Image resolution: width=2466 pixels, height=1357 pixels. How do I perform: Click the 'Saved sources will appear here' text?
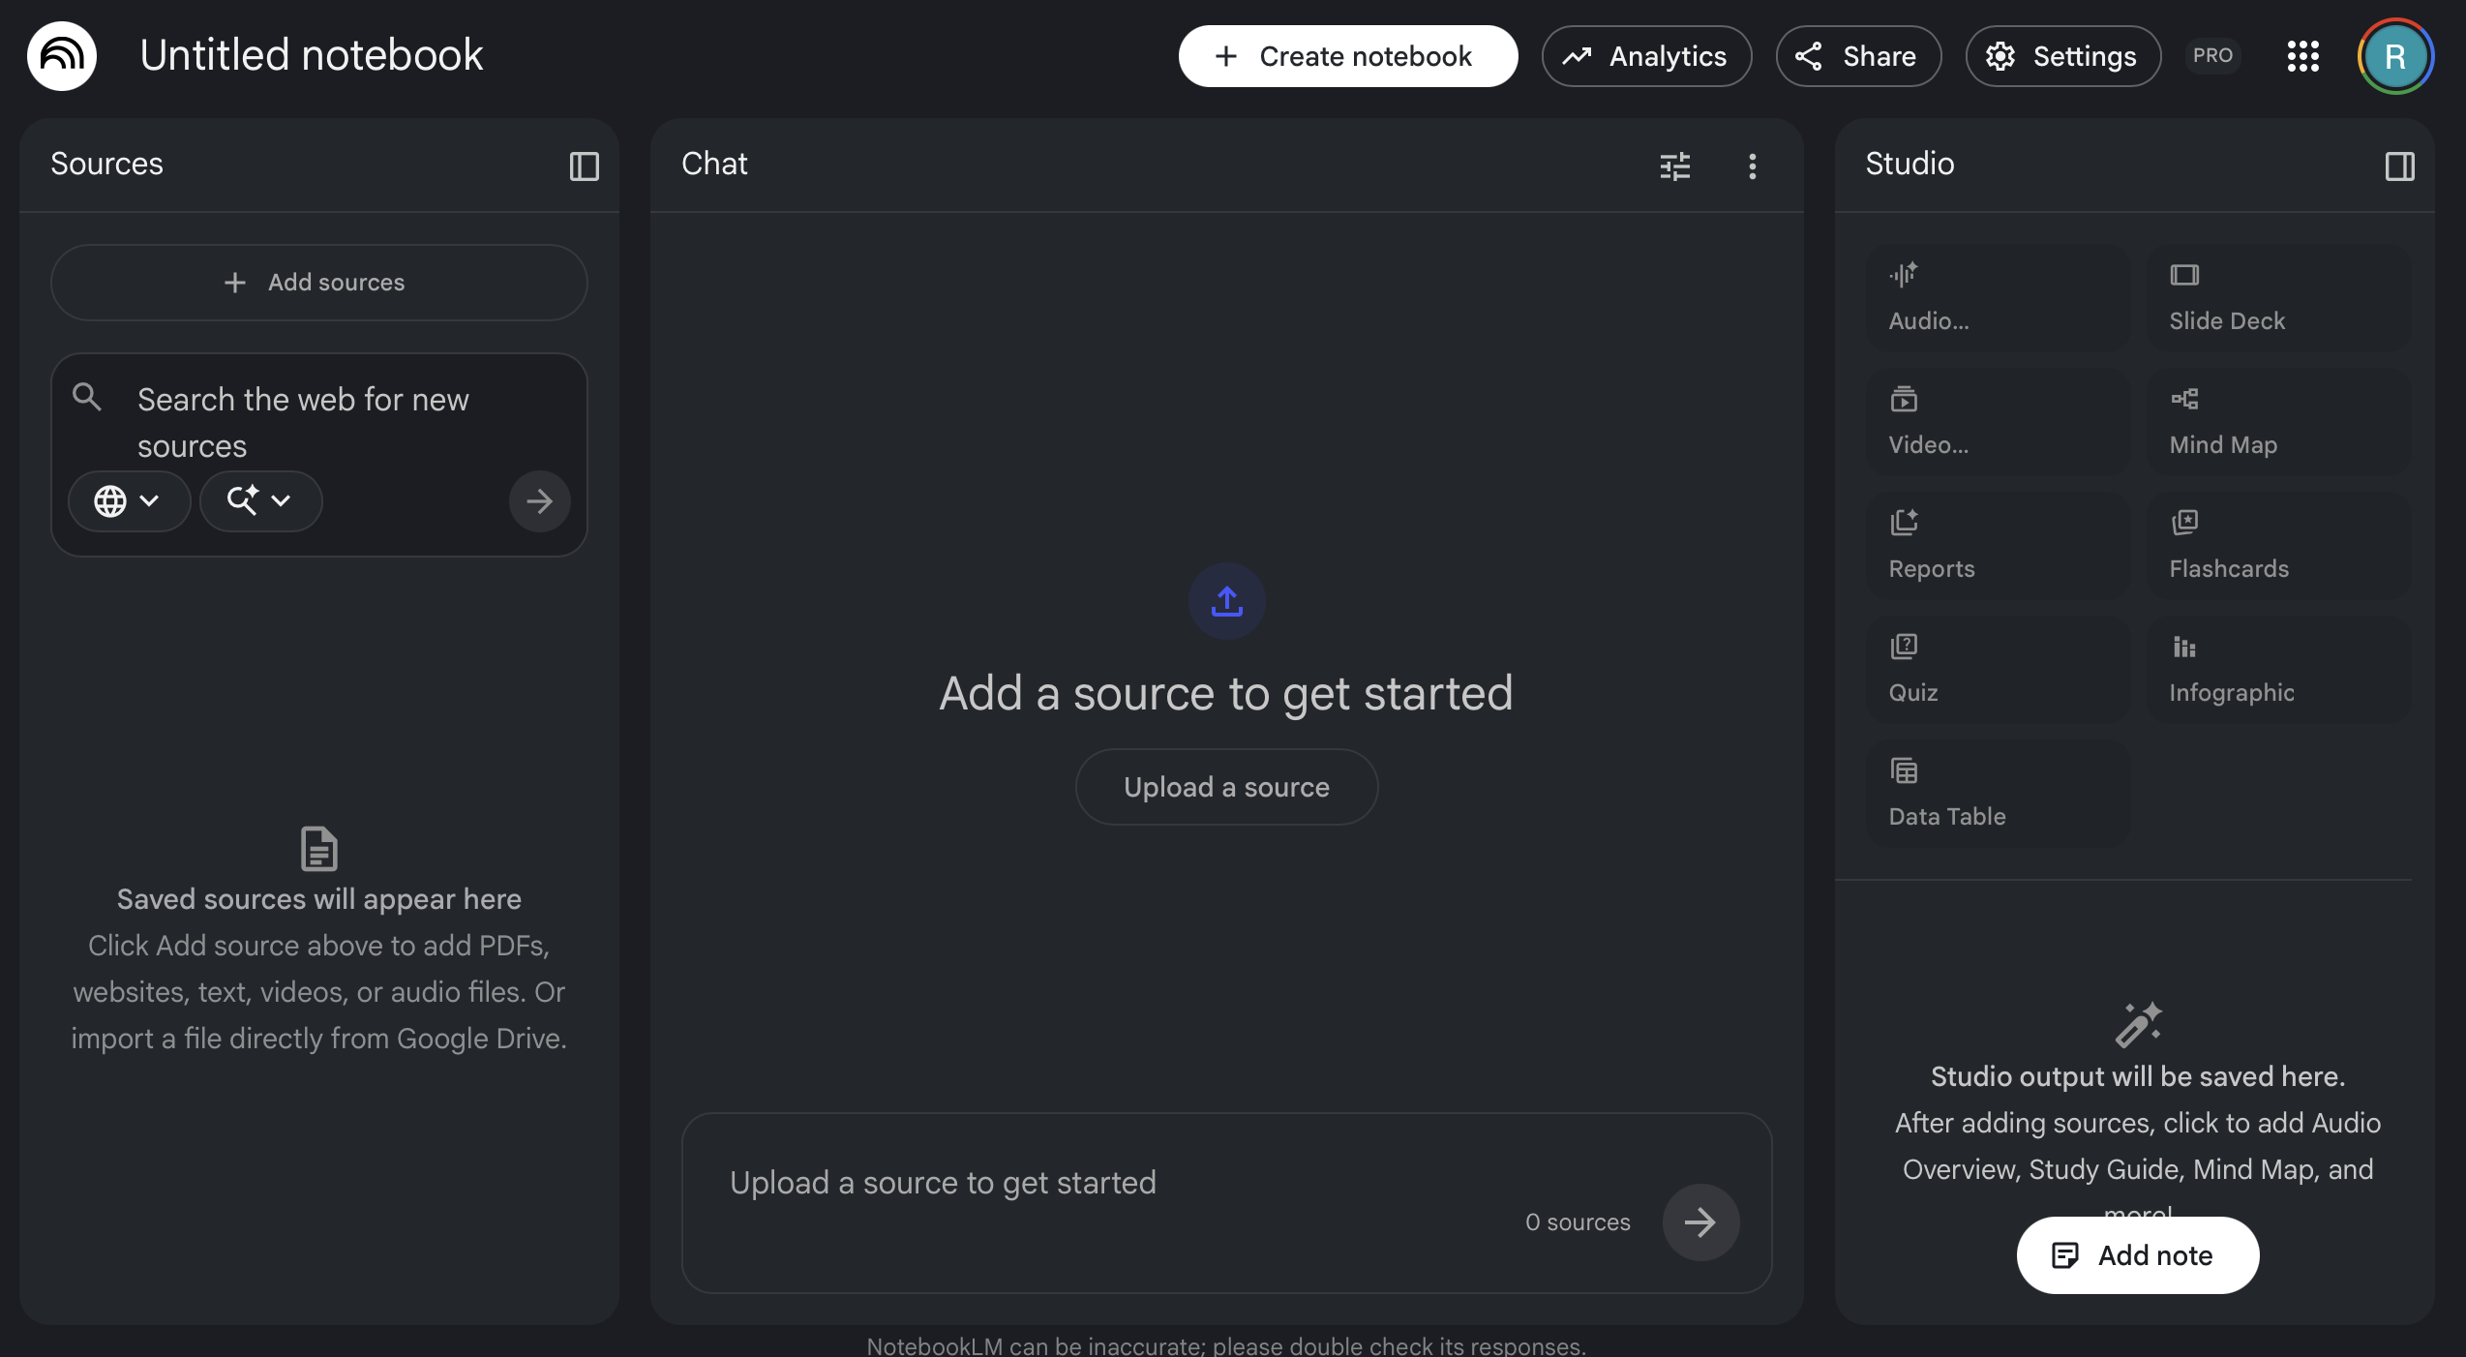[319, 899]
